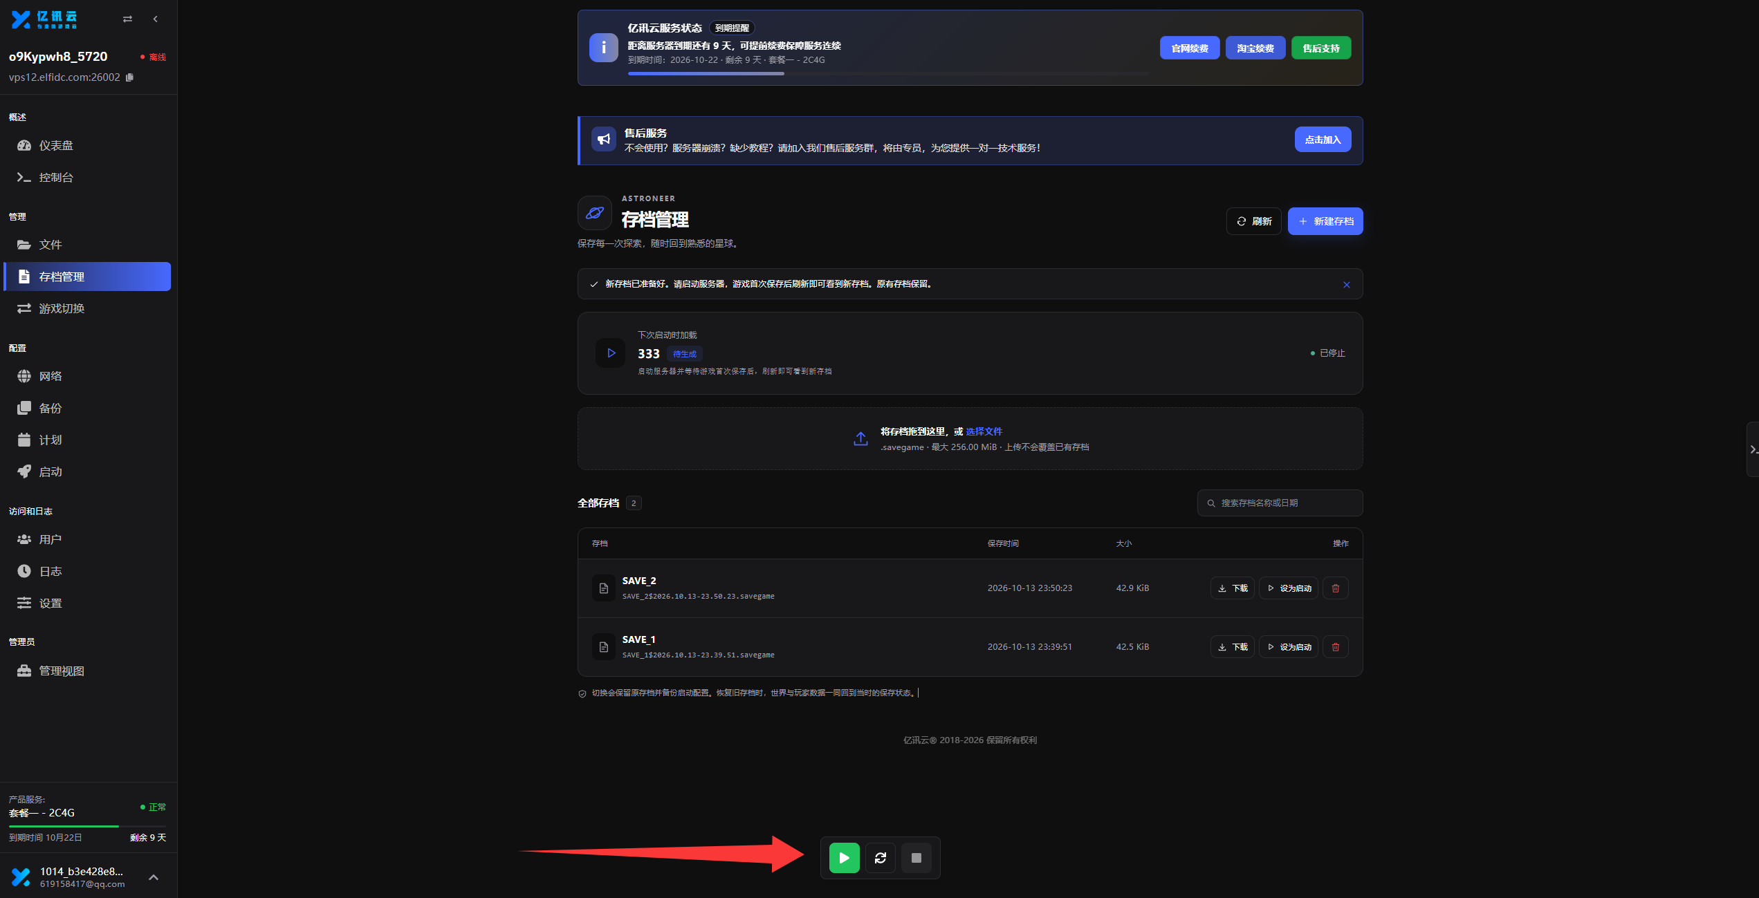The height and width of the screenshot is (898, 1759).
Task: Click the green 售后支持 button
Action: [1321, 48]
